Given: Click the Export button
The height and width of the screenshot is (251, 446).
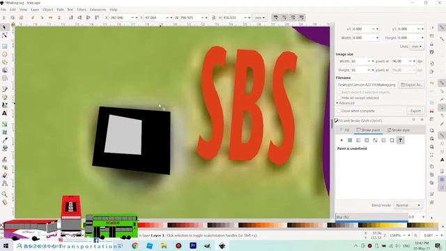Looking at the screenshot, I should click(415, 111).
